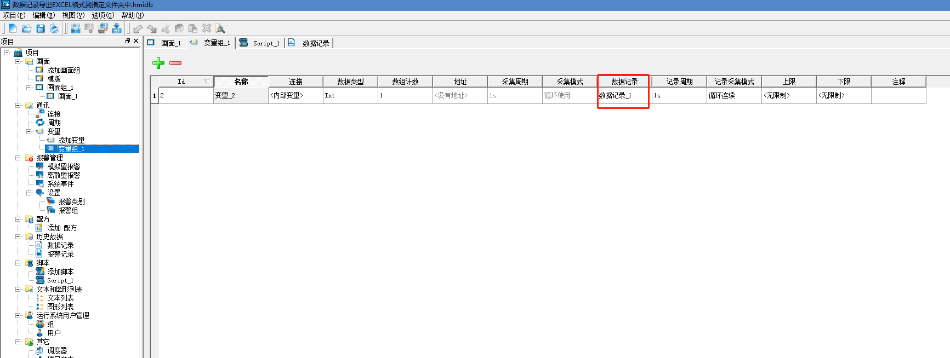Click the open project folder icon
The width and height of the screenshot is (950, 358).
[26, 28]
